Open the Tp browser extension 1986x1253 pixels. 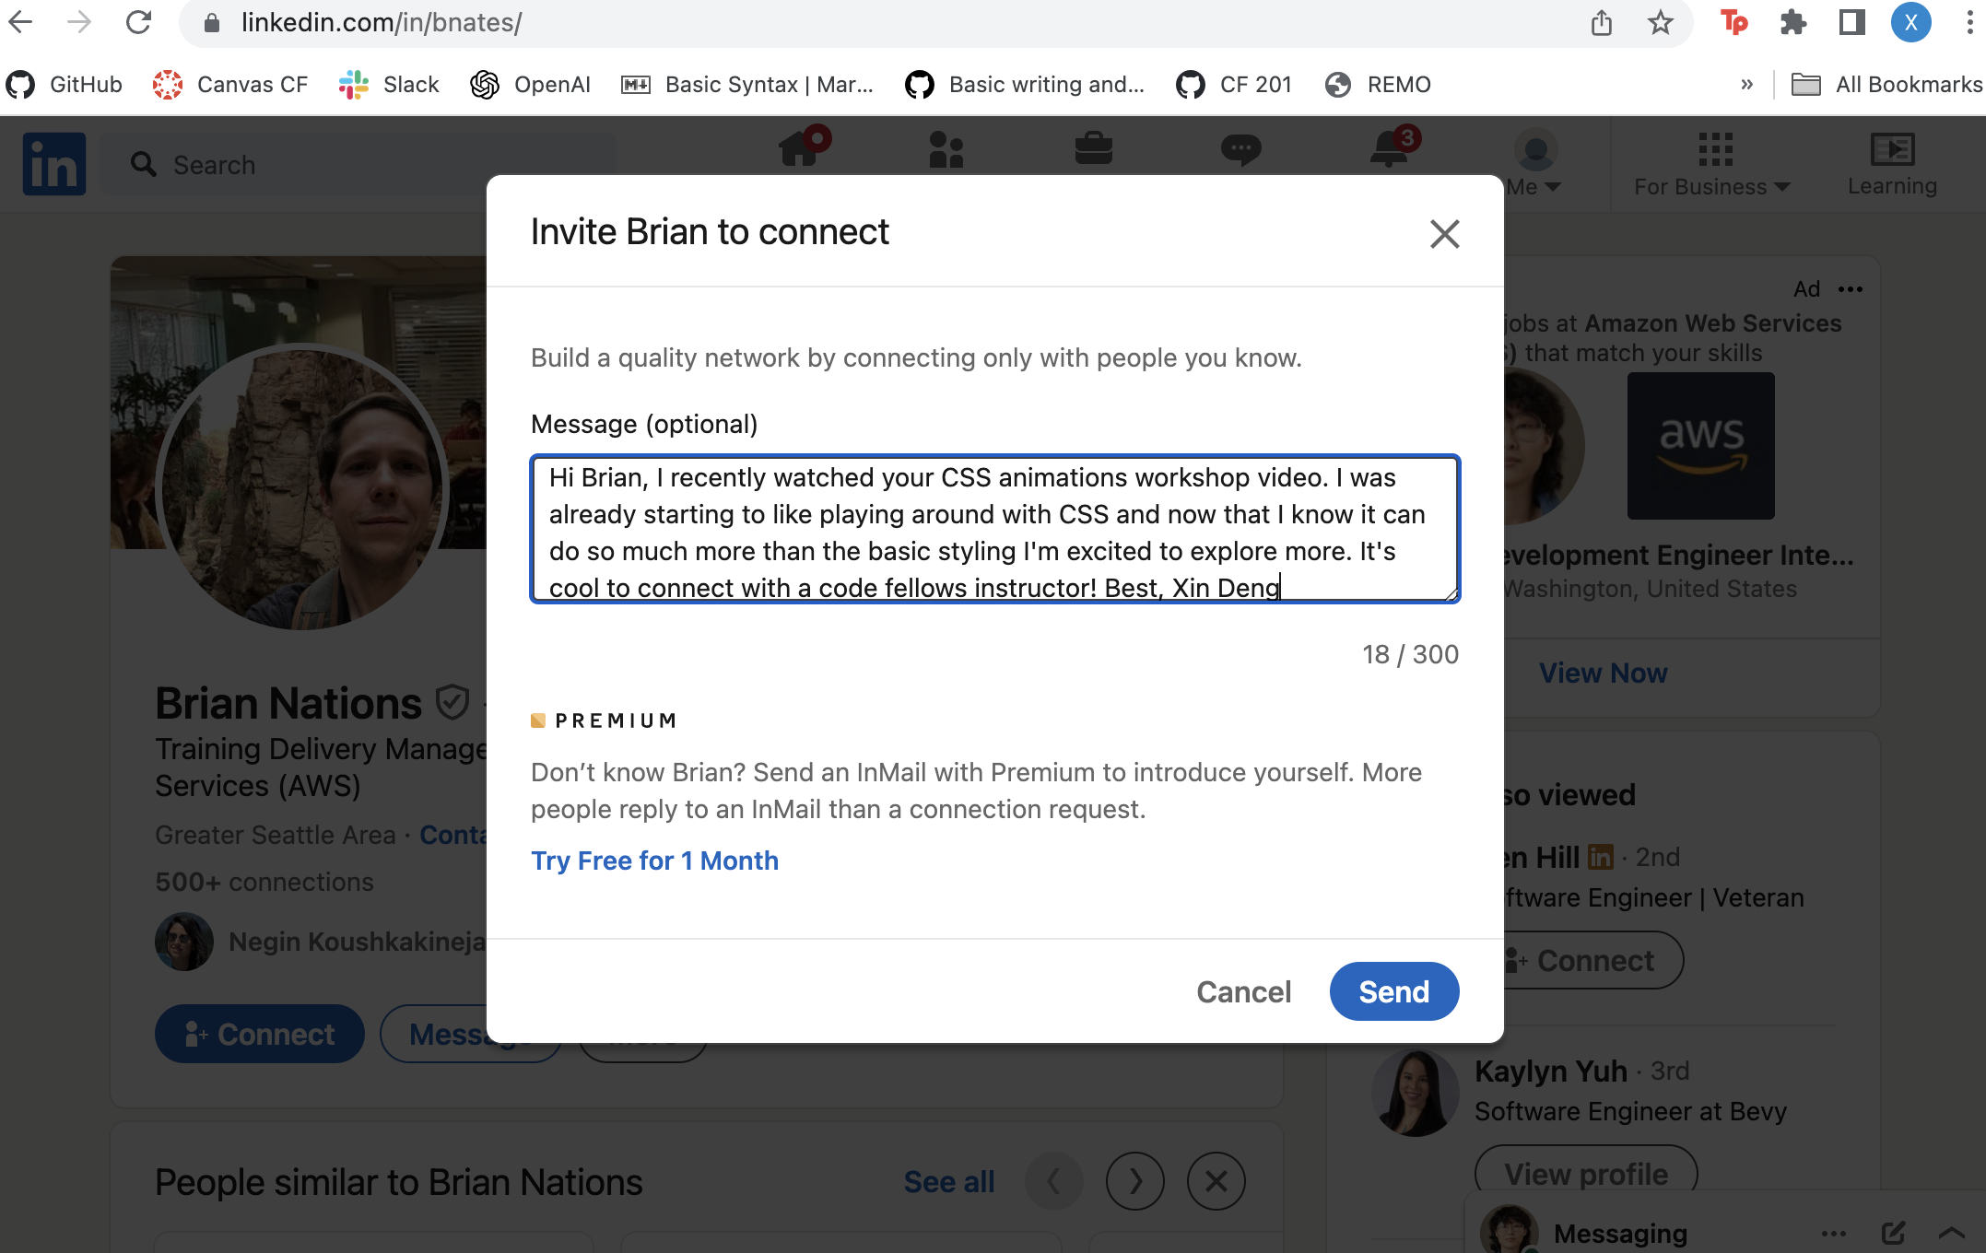1733,22
